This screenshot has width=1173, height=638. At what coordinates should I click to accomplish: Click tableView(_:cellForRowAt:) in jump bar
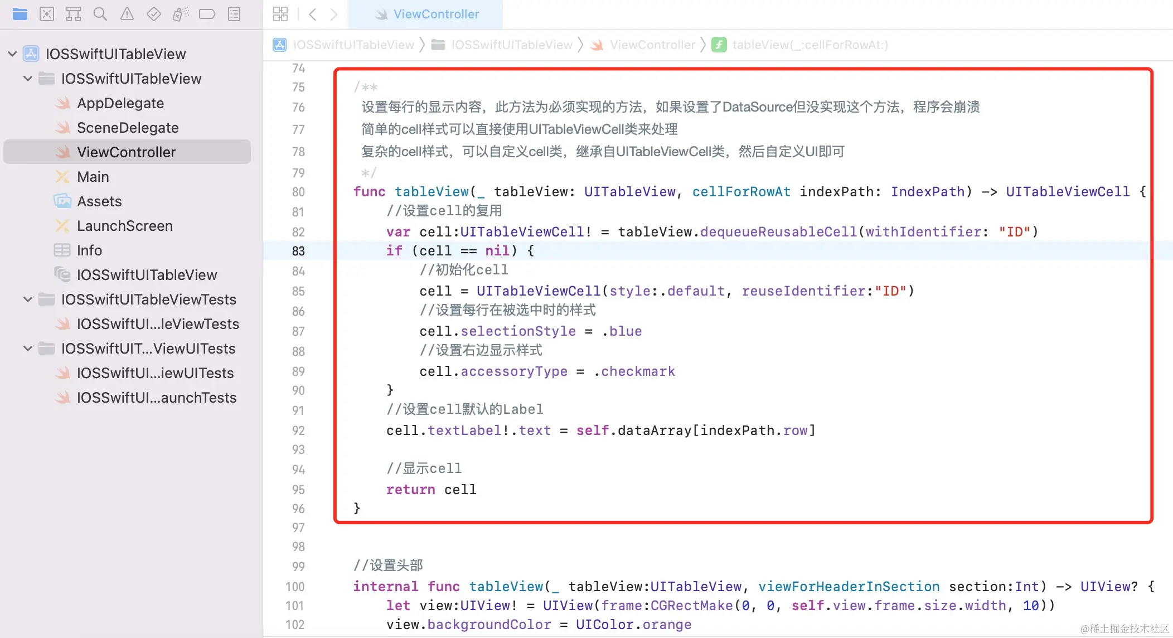(809, 45)
